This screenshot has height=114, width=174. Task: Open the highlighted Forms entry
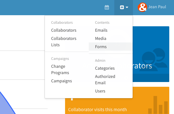tap(111, 47)
